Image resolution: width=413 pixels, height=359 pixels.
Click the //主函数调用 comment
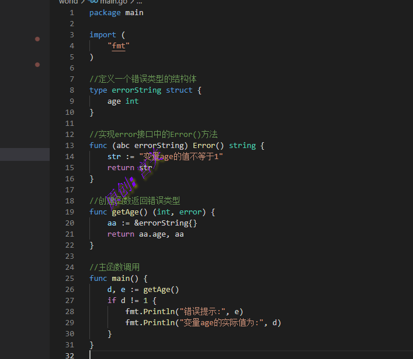click(x=114, y=267)
